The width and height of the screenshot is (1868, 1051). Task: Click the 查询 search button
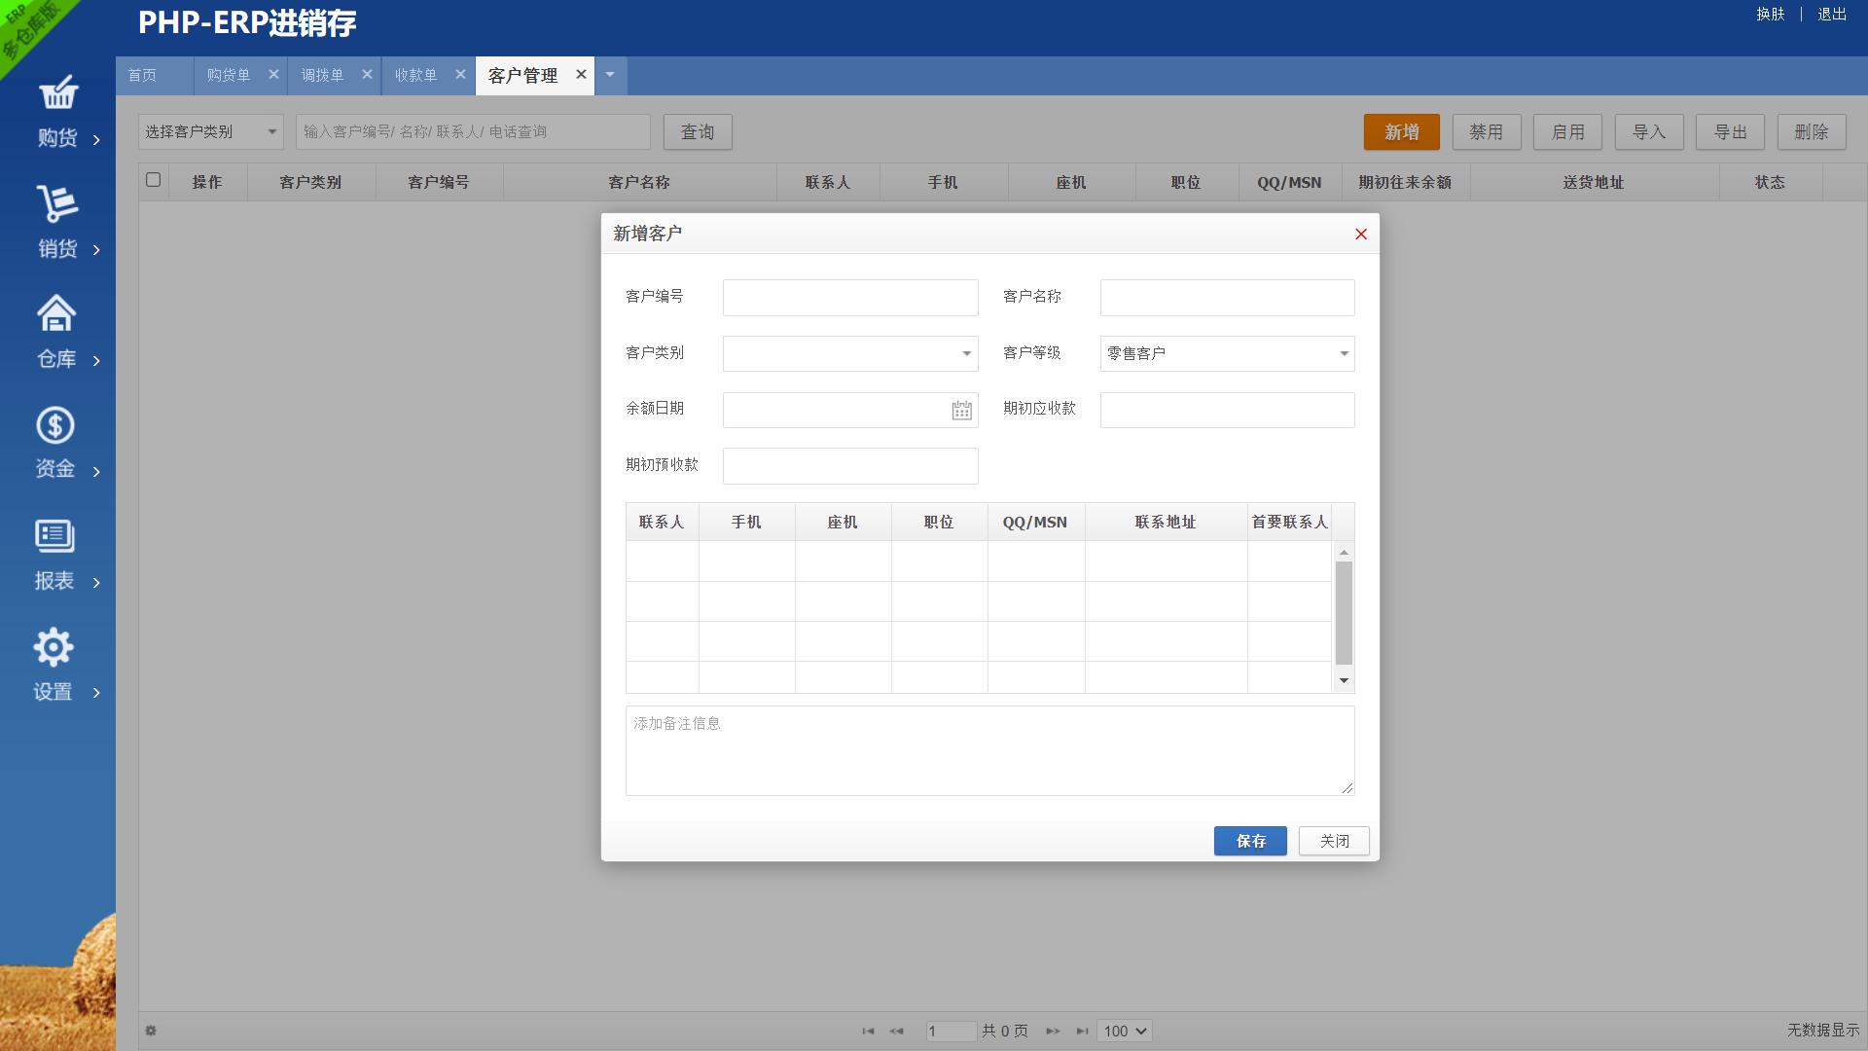(698, 131)
